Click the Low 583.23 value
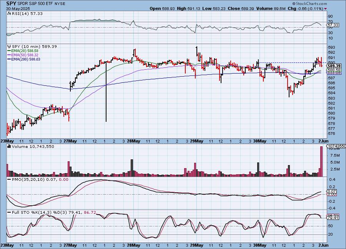 (x=214, y=8)
